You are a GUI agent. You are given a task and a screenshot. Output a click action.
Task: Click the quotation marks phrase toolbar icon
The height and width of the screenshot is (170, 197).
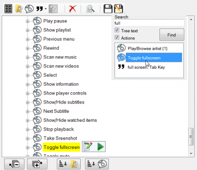[x=39, y=9]
